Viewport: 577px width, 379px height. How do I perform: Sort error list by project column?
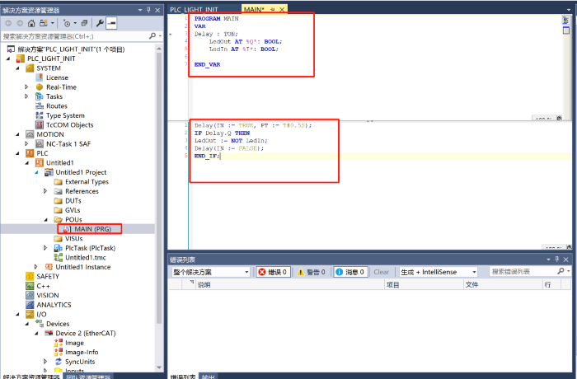(x=424, y=284)
